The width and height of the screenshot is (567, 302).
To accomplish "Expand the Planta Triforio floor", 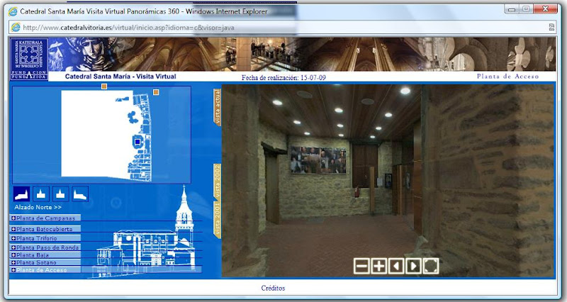I will coord(45,238).
